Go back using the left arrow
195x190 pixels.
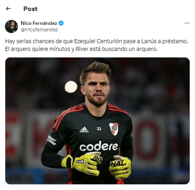tap(8, 9)
